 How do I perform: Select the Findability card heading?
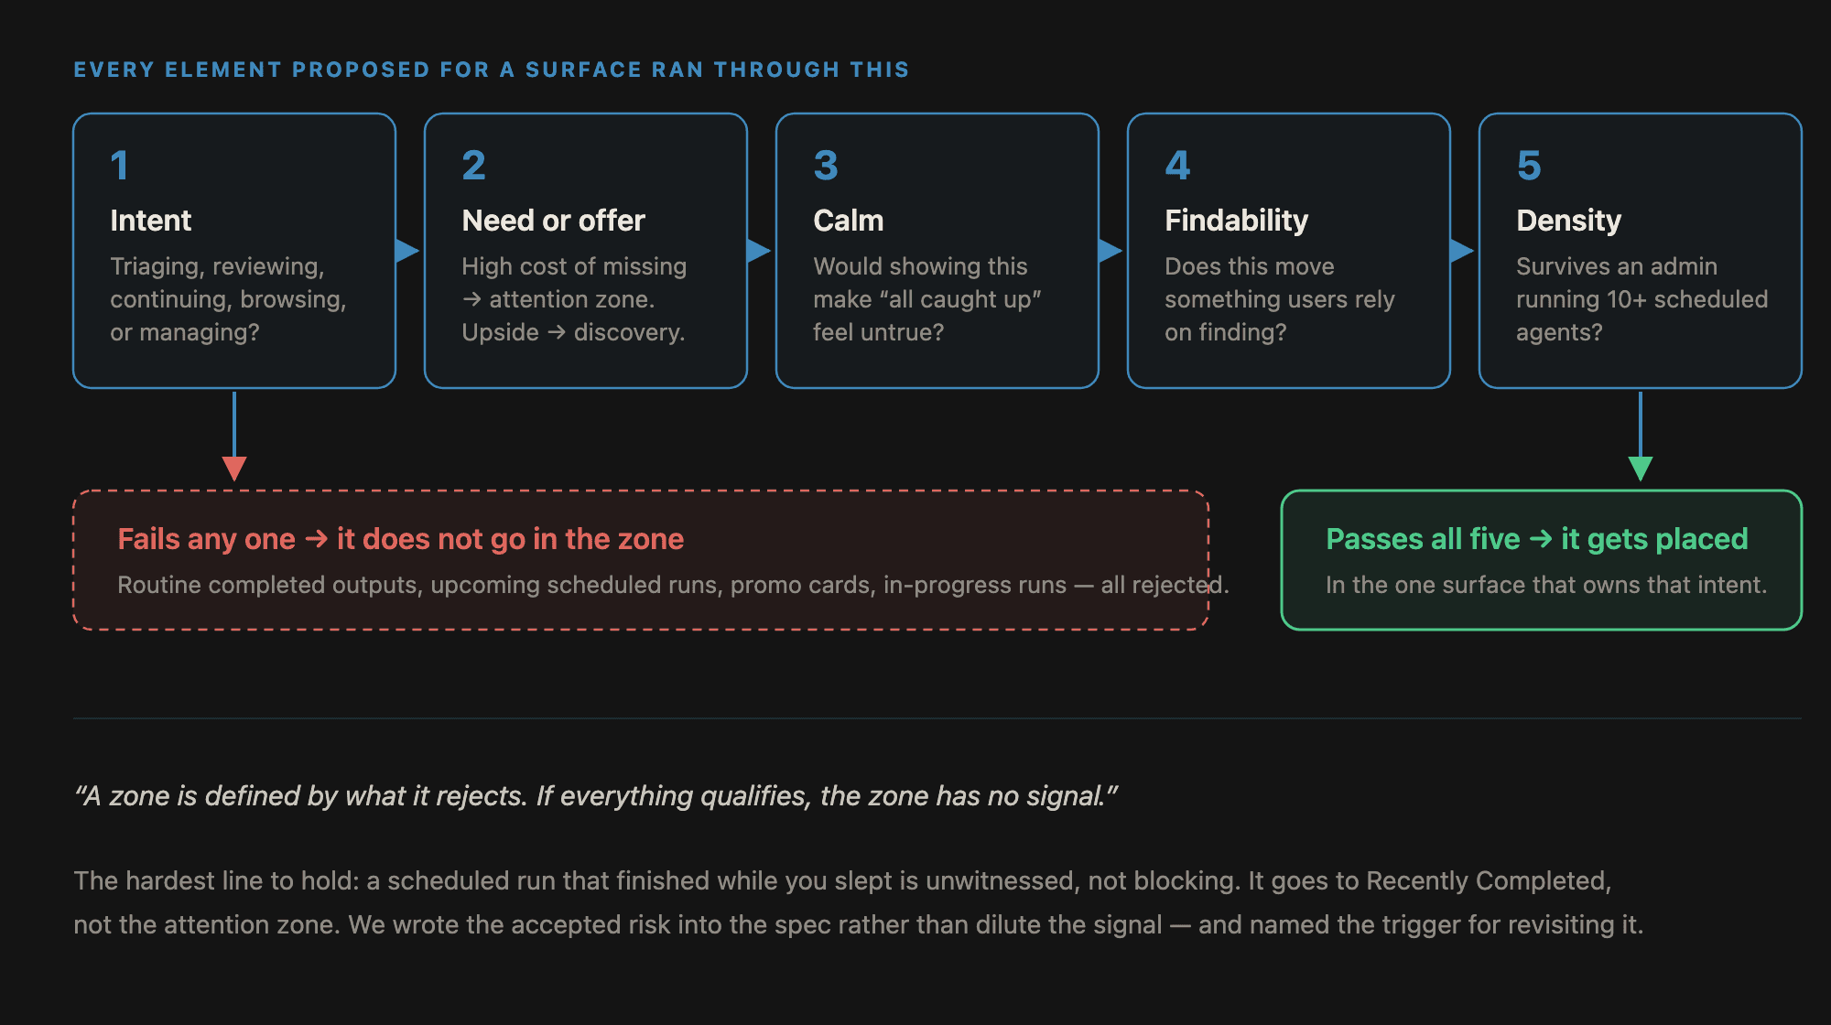tap(1236, 221)
